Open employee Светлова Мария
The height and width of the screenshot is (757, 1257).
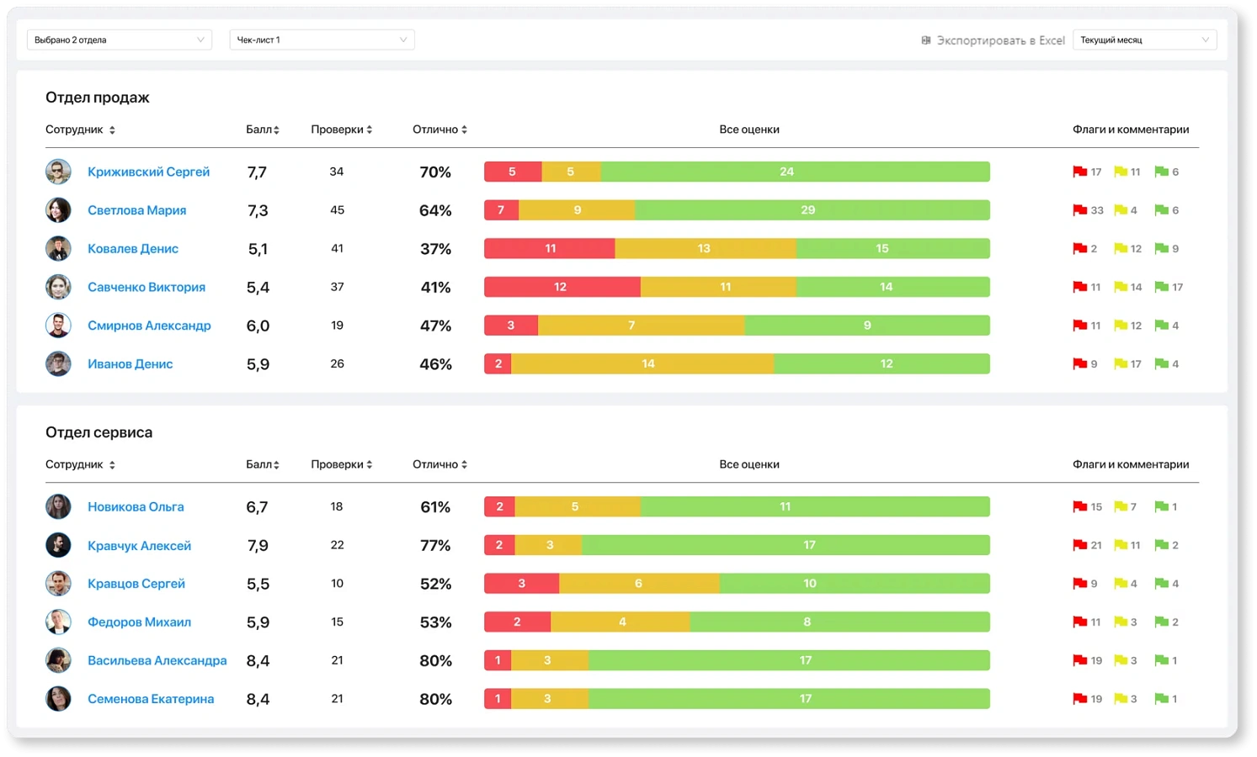click(136, 210)
